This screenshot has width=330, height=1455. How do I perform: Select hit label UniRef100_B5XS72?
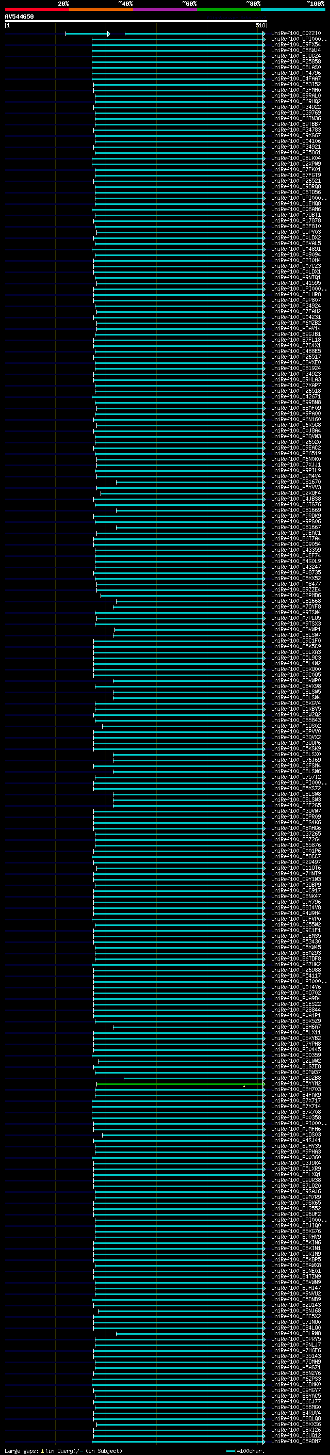pos(296,789)
